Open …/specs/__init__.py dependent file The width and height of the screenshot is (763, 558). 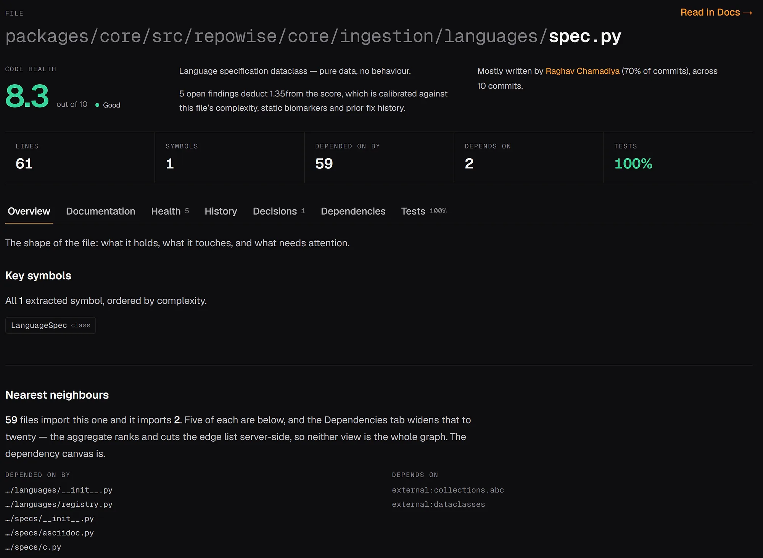tap(50, 519)
